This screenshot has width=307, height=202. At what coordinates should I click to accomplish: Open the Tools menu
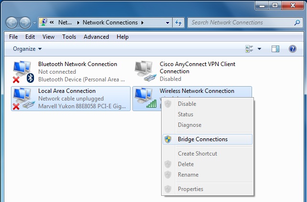pos(69,37)
